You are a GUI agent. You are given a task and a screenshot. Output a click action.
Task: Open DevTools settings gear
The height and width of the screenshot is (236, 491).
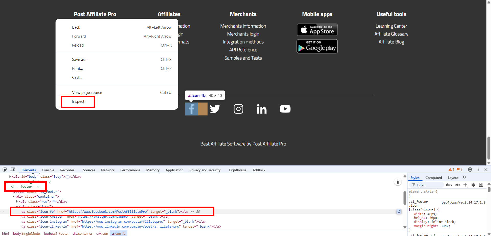(470, 170)
